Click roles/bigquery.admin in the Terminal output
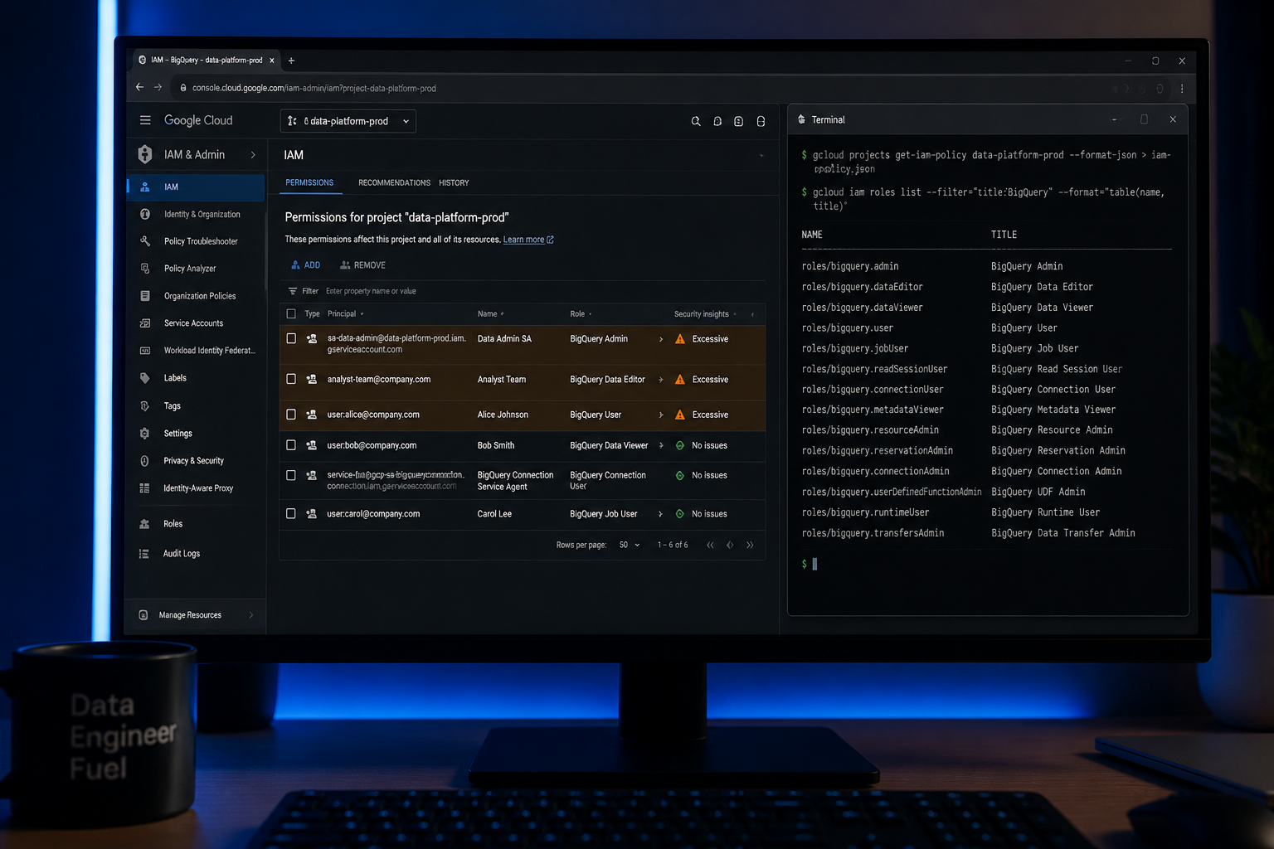This screenshot has height=849, width=1274. [850, 266]
